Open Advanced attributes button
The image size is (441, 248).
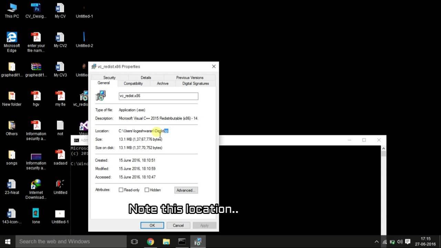186,190
